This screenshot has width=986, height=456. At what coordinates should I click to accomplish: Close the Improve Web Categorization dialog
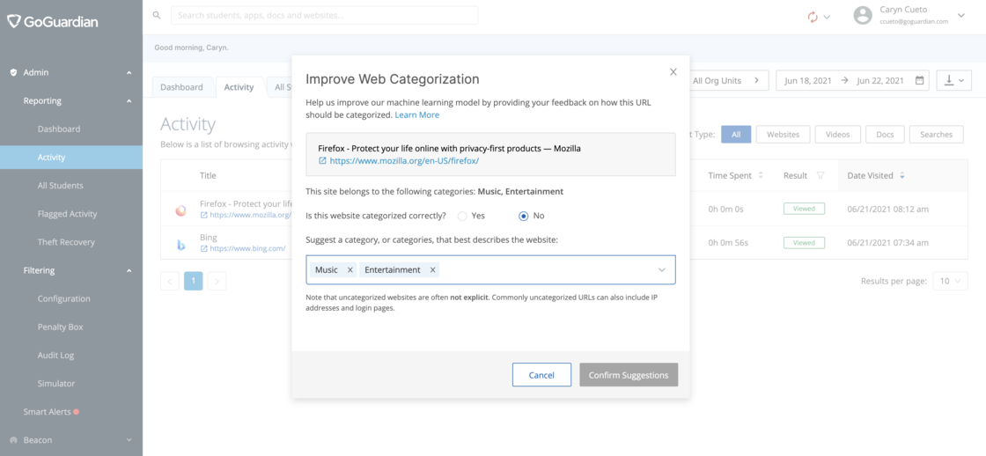coord(673,71)
